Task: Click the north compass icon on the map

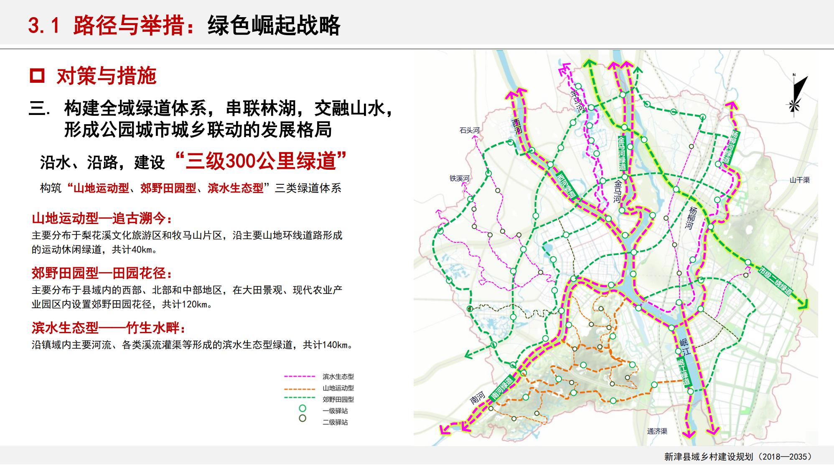Action: coord(797,94)
